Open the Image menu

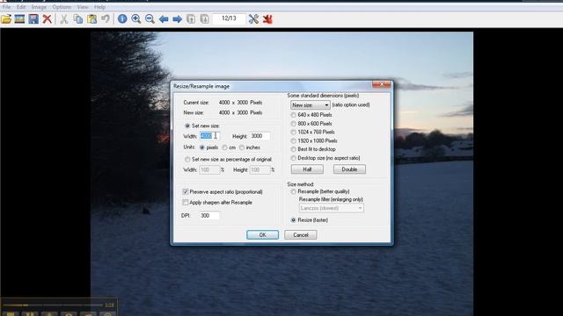(39, 7)
